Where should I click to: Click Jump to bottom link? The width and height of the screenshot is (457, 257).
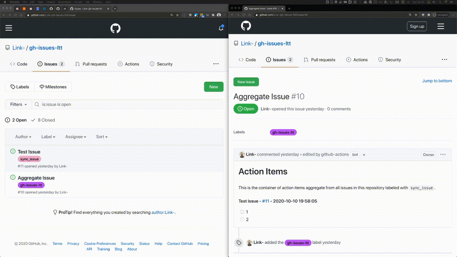coord(437,81)
